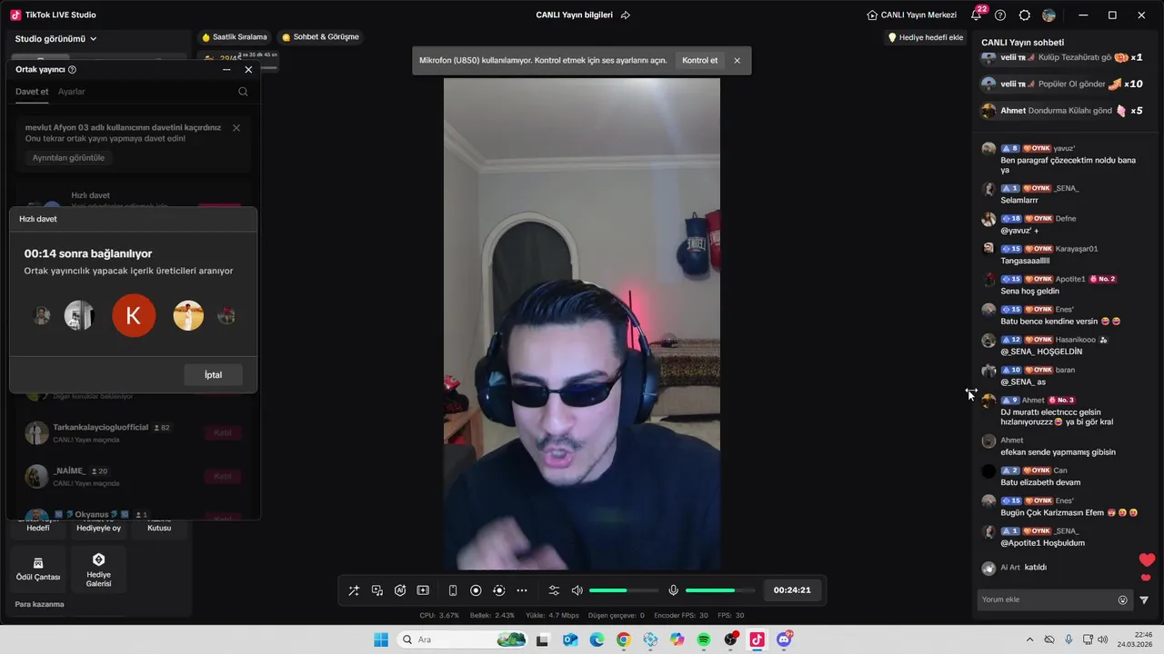This screenshot has height=654, width=1164.
Task: Open the AI hexagon tool icon
Action: tap(400, 590)
